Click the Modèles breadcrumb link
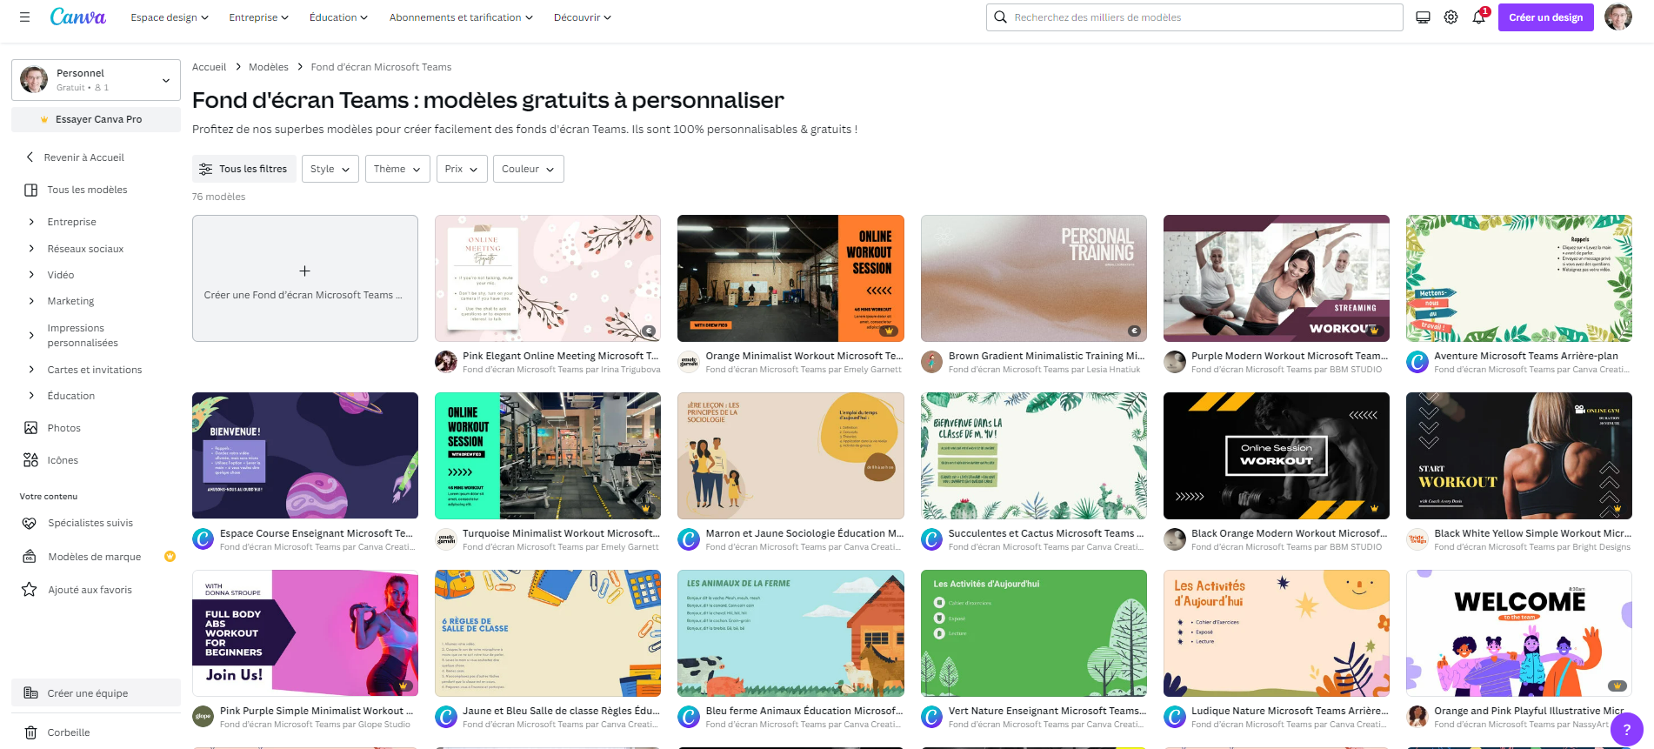 pos(269,67)
